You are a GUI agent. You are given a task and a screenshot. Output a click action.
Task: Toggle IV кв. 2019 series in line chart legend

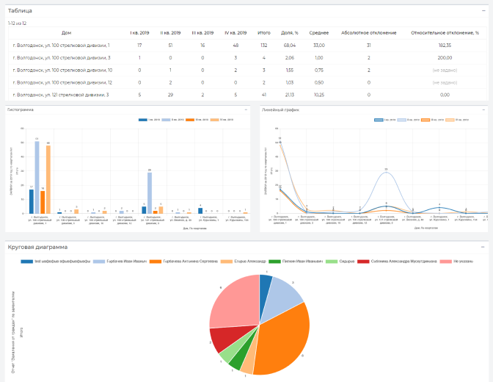[x=457, y=120]
